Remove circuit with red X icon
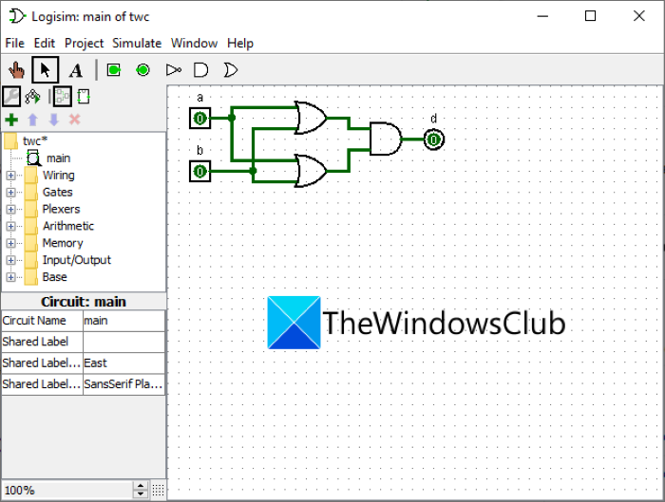Viewport: 665px width, 502px height. tap(75, 120)
